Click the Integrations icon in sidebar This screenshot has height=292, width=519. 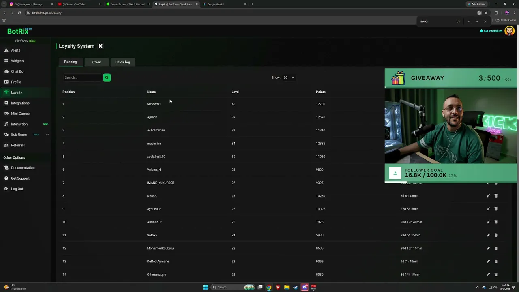click(6, 103)
